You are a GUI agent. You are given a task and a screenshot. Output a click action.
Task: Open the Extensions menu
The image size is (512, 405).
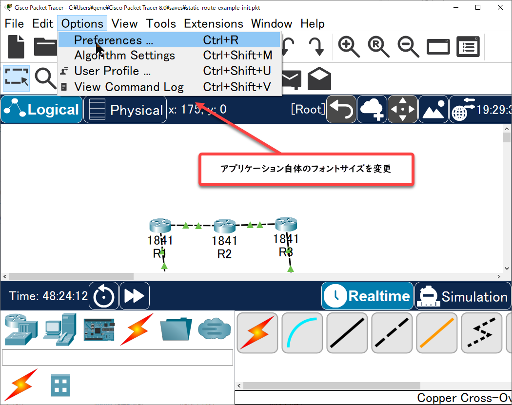[x=213, y=23]
